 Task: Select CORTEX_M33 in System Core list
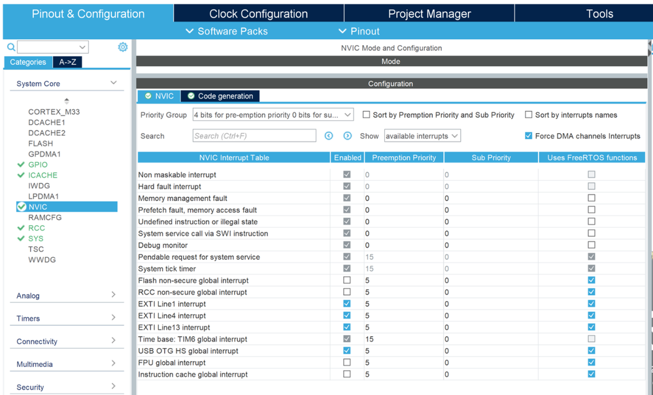(54, 112)
